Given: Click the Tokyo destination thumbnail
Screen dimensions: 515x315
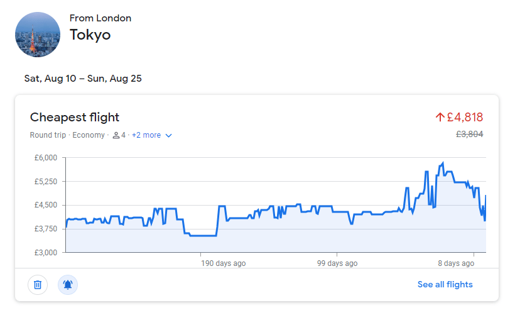Looking at the screenshot, I should click(38, 35).
